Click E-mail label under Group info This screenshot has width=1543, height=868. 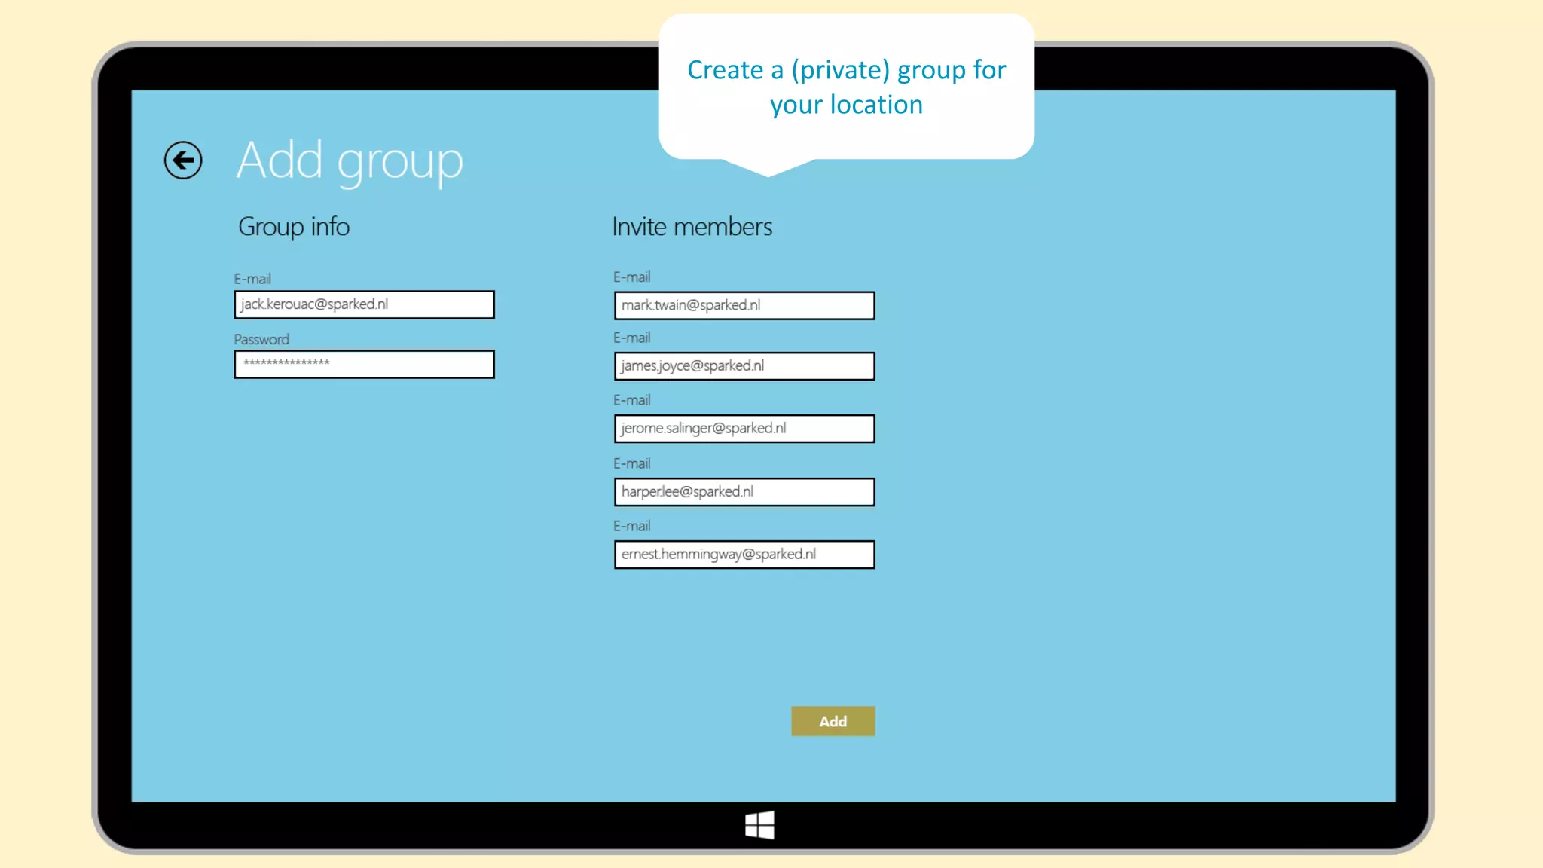pyautogui.click(x=252, y=279)
